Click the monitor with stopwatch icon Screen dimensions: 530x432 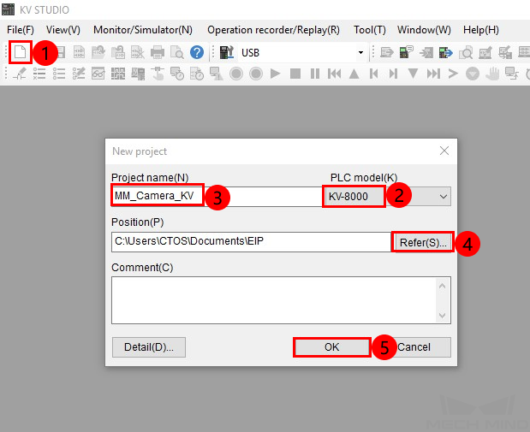(176, 74)
